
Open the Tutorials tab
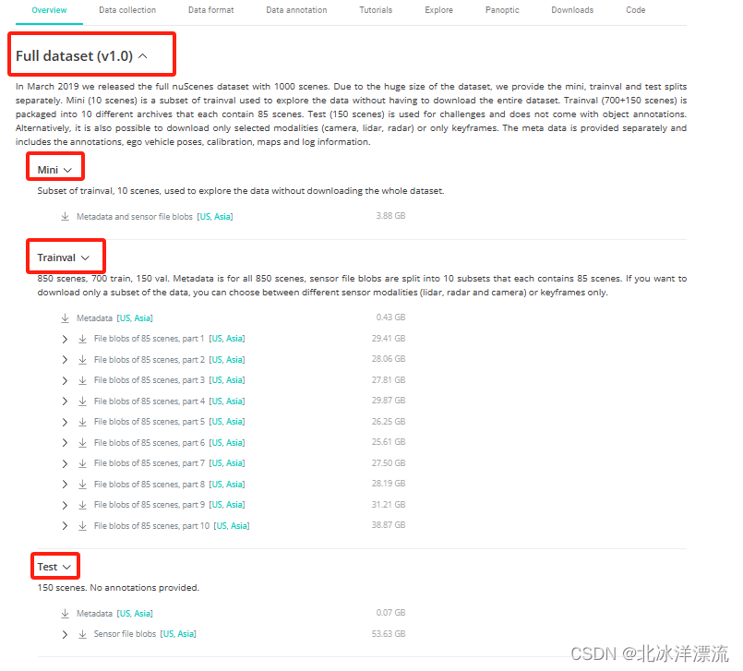[376, 10]
